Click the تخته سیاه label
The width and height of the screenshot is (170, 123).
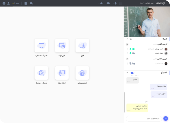62,83
